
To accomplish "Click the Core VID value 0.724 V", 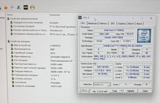I will [x=127, y=41].
